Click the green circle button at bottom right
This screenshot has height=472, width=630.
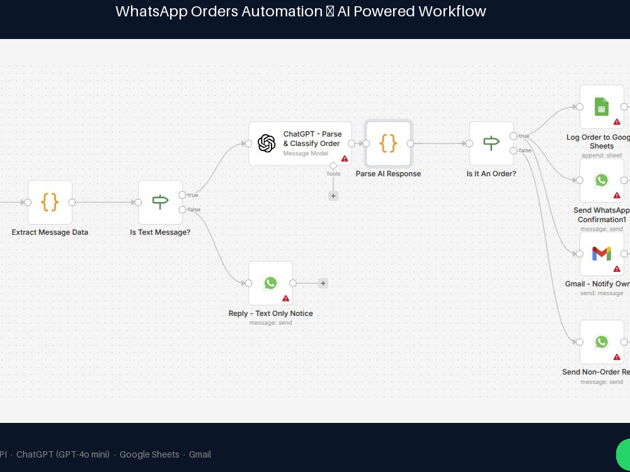624,454
